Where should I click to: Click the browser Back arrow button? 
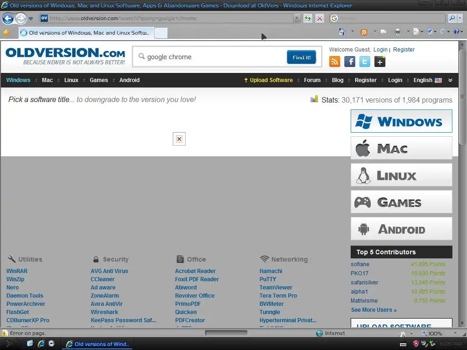[x=8, y=18]
